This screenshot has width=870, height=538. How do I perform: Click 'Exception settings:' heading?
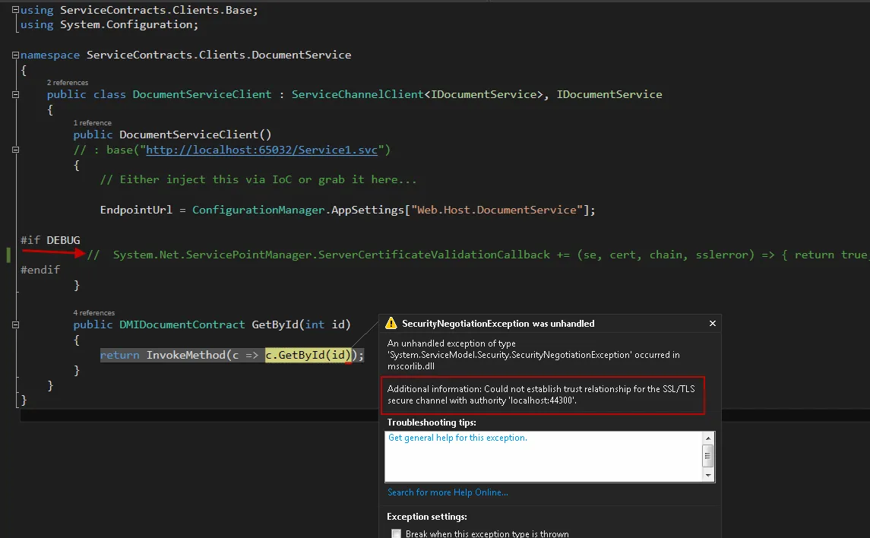pyautogui.click(x=427, y=517)
